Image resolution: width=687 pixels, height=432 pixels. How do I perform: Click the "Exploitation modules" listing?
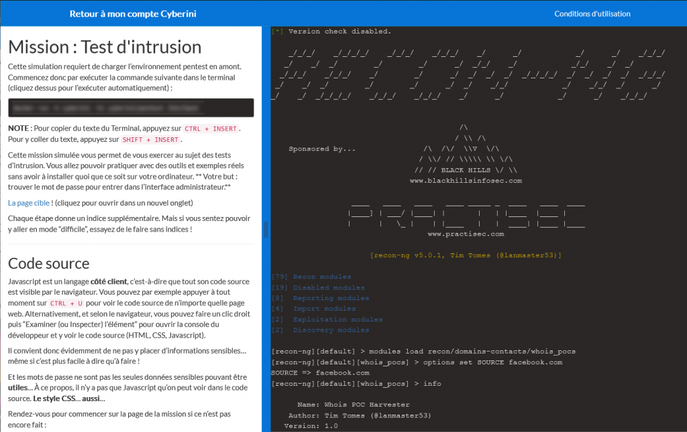click(x=319, y=319)
